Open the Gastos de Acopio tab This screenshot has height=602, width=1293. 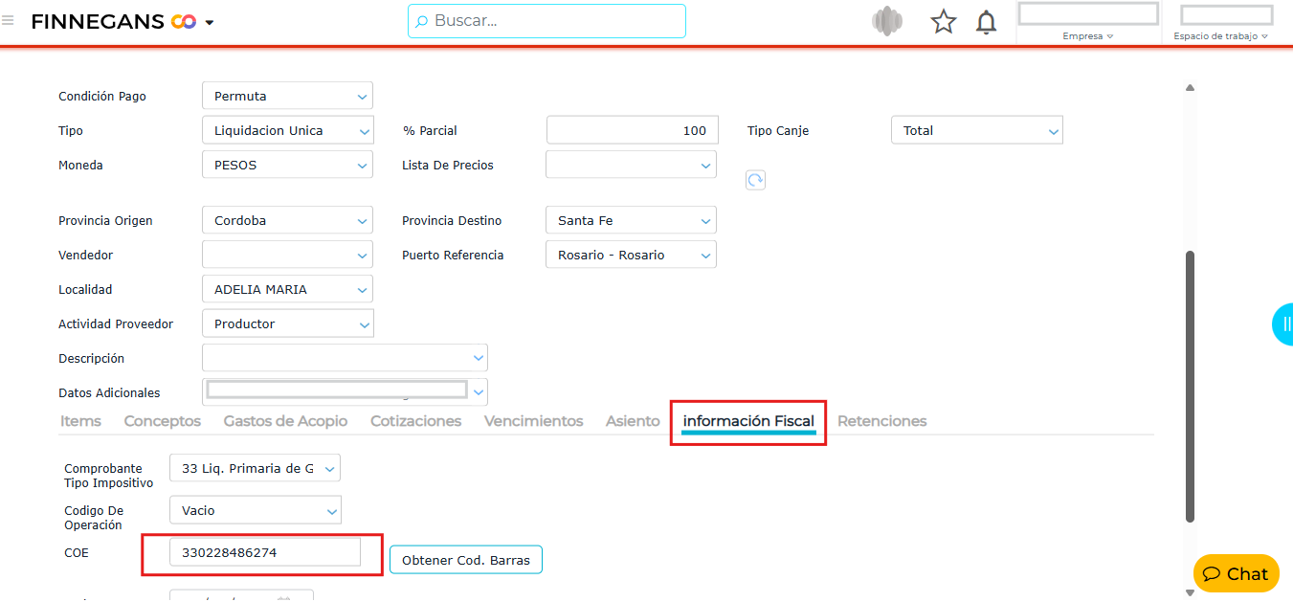(x=285, y=421)
